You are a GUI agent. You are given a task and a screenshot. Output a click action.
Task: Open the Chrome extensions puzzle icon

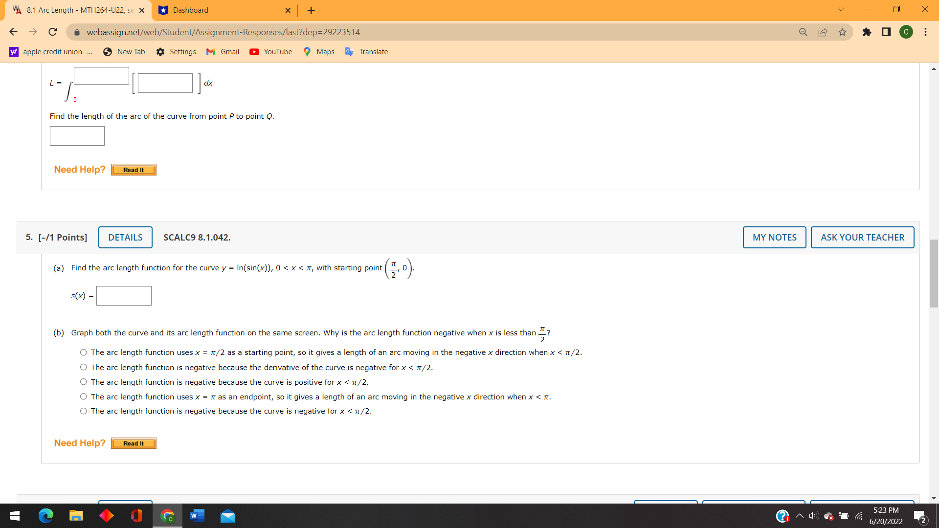tap(867, 32)
